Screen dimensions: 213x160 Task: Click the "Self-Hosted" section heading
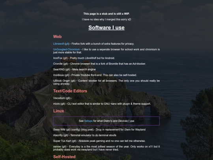(x=64, y=157)
